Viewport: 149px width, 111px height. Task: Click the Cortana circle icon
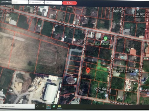[37, 106]
